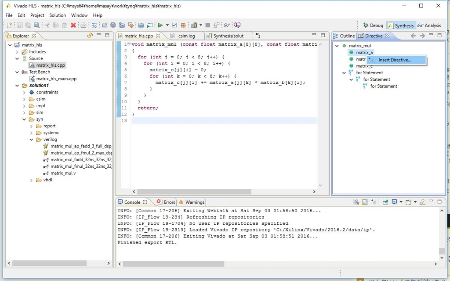
Task: Click the print icon in toolbar
Action: pos(83,25)
